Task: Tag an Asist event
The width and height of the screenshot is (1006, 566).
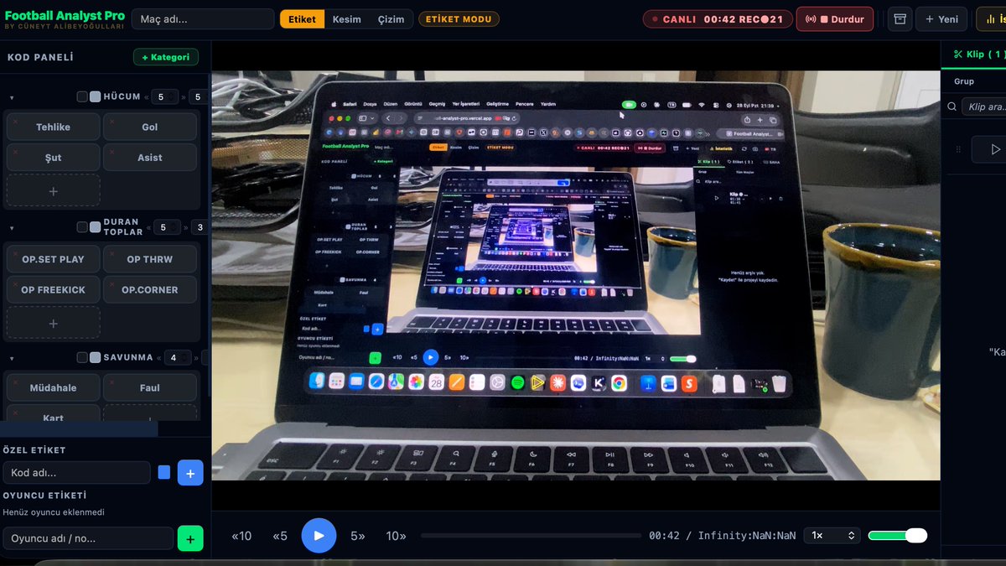Action: [150, 158]
